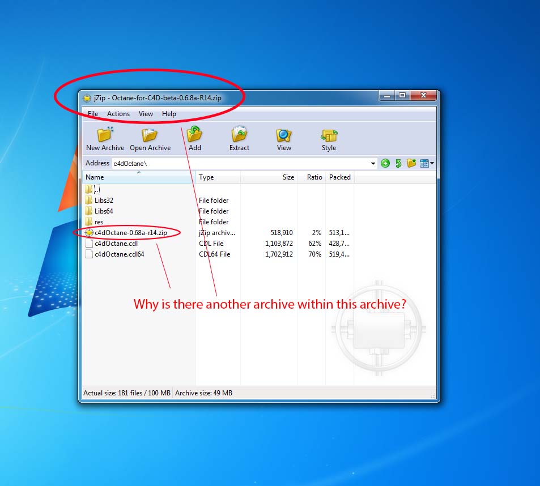Image resolution: width=540 pixels, height=486 pixels.
Task: Click the new folder icon beside address
Action: (x=411, y=163)
